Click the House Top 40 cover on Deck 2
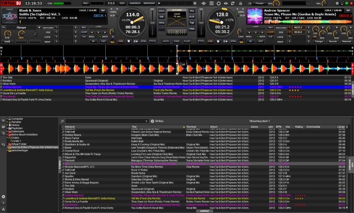This screenshot has width=354, height=213. [255, 16]
